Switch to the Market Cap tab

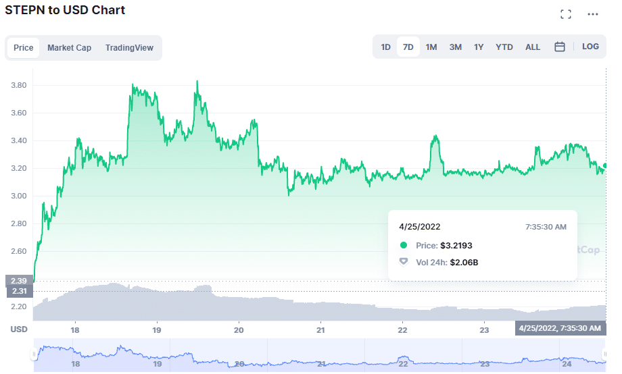[70, 48]
